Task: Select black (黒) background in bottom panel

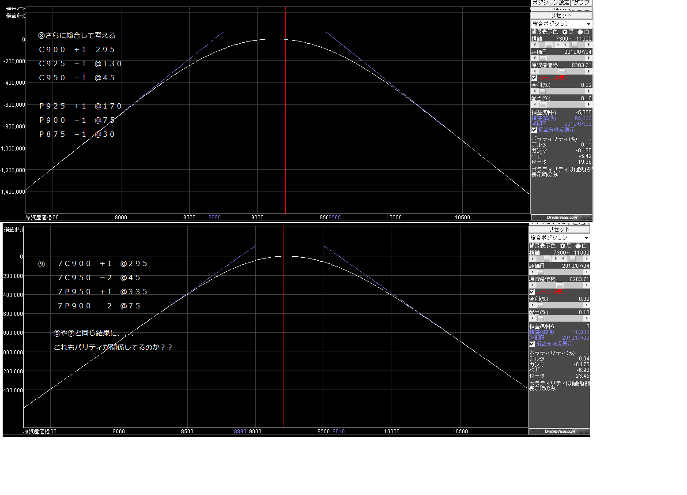Action: point(562,246)
